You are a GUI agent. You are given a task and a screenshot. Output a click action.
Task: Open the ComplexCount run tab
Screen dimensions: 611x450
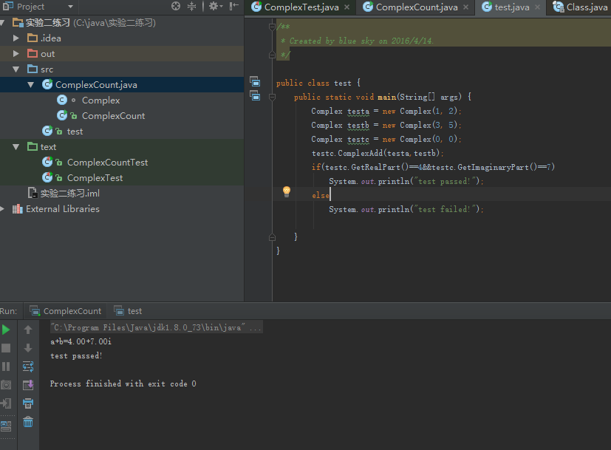[66, 311]
